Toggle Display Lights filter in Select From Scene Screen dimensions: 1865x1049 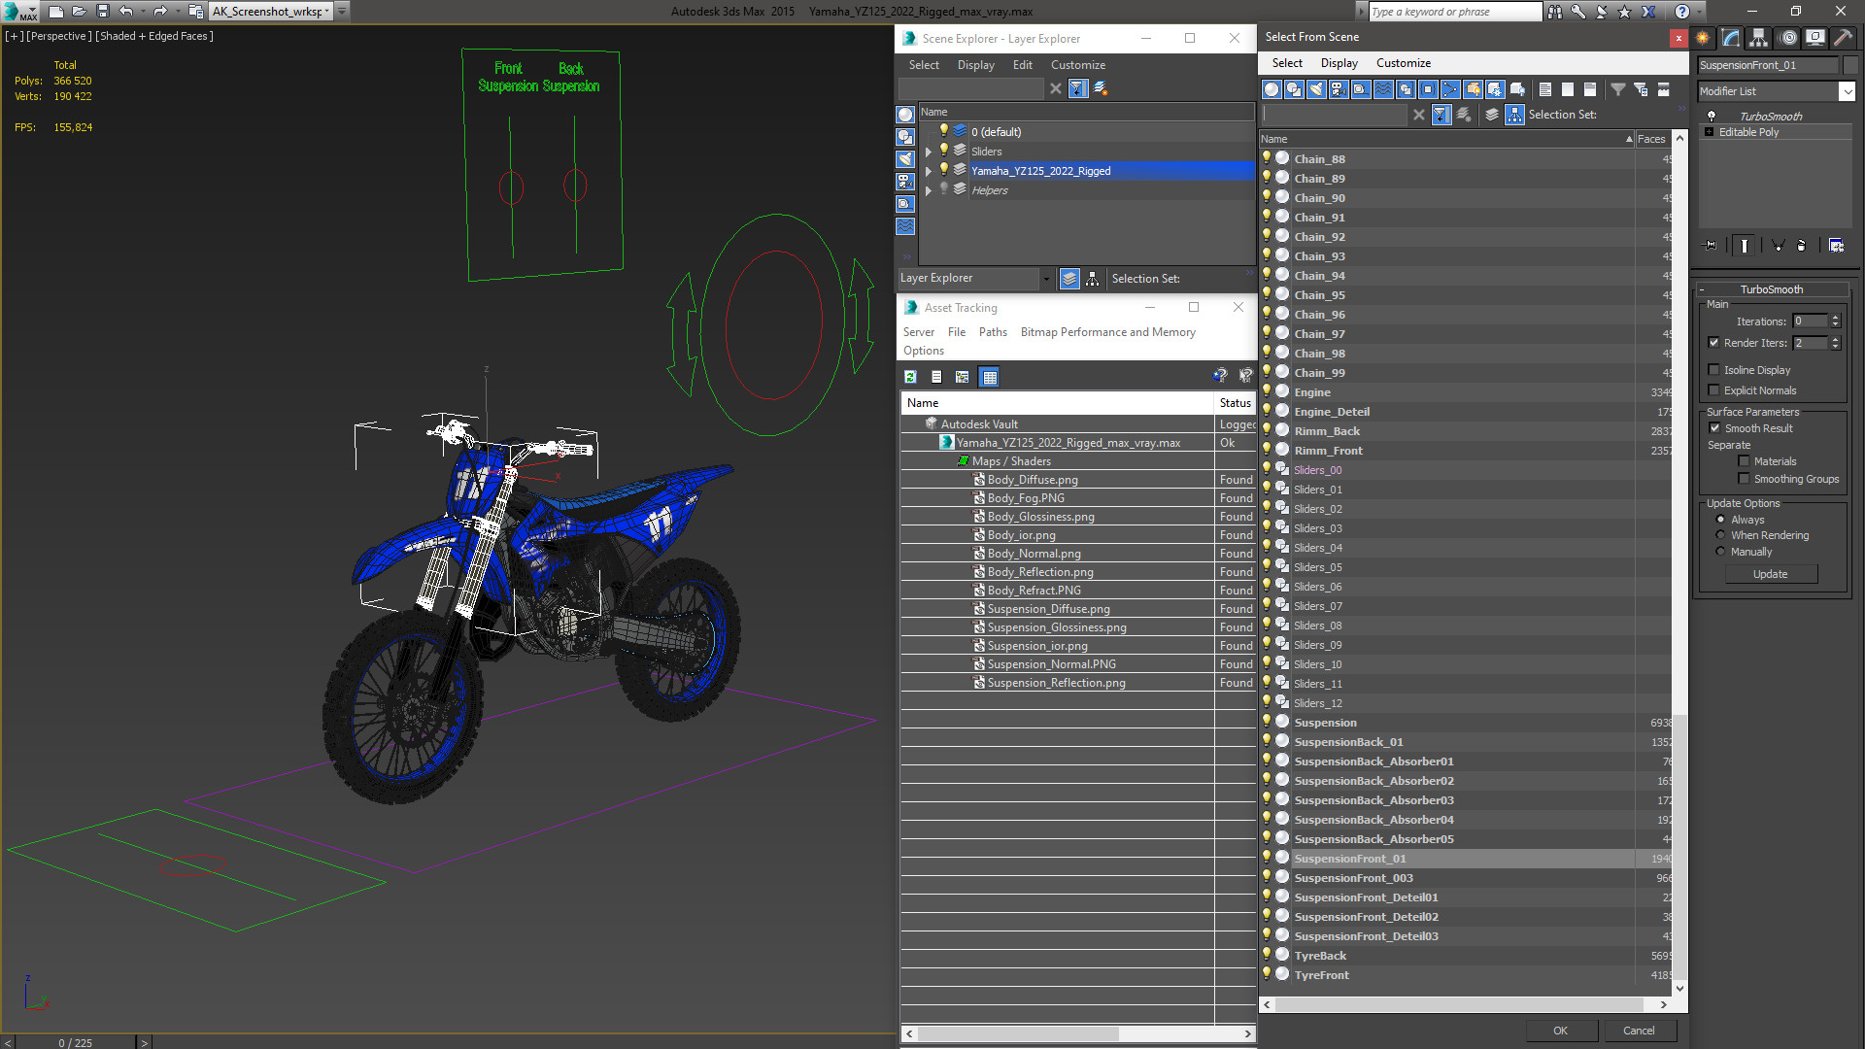coord(1316,89)
